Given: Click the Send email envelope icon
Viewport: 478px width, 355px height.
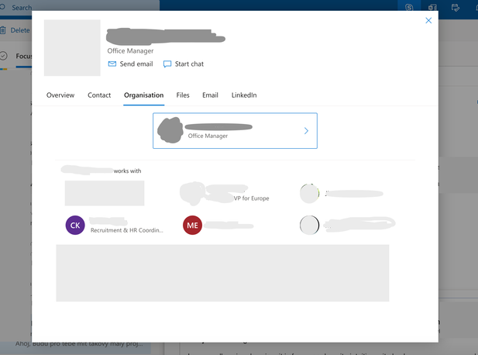Looking at the screenshot, I should [x=112, y=64].
